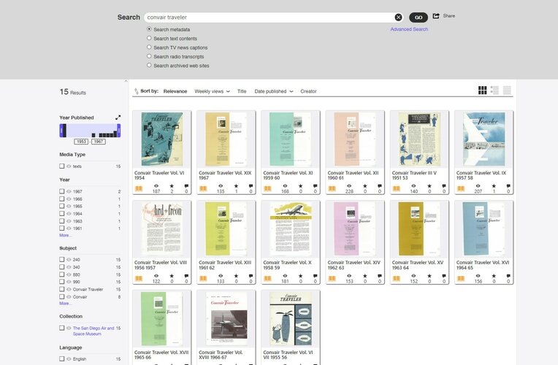This screenshot has width=558, height=365.
Task: Click the reviews bubble on Vol. XII 1960 61
Action: coord(380,186)
